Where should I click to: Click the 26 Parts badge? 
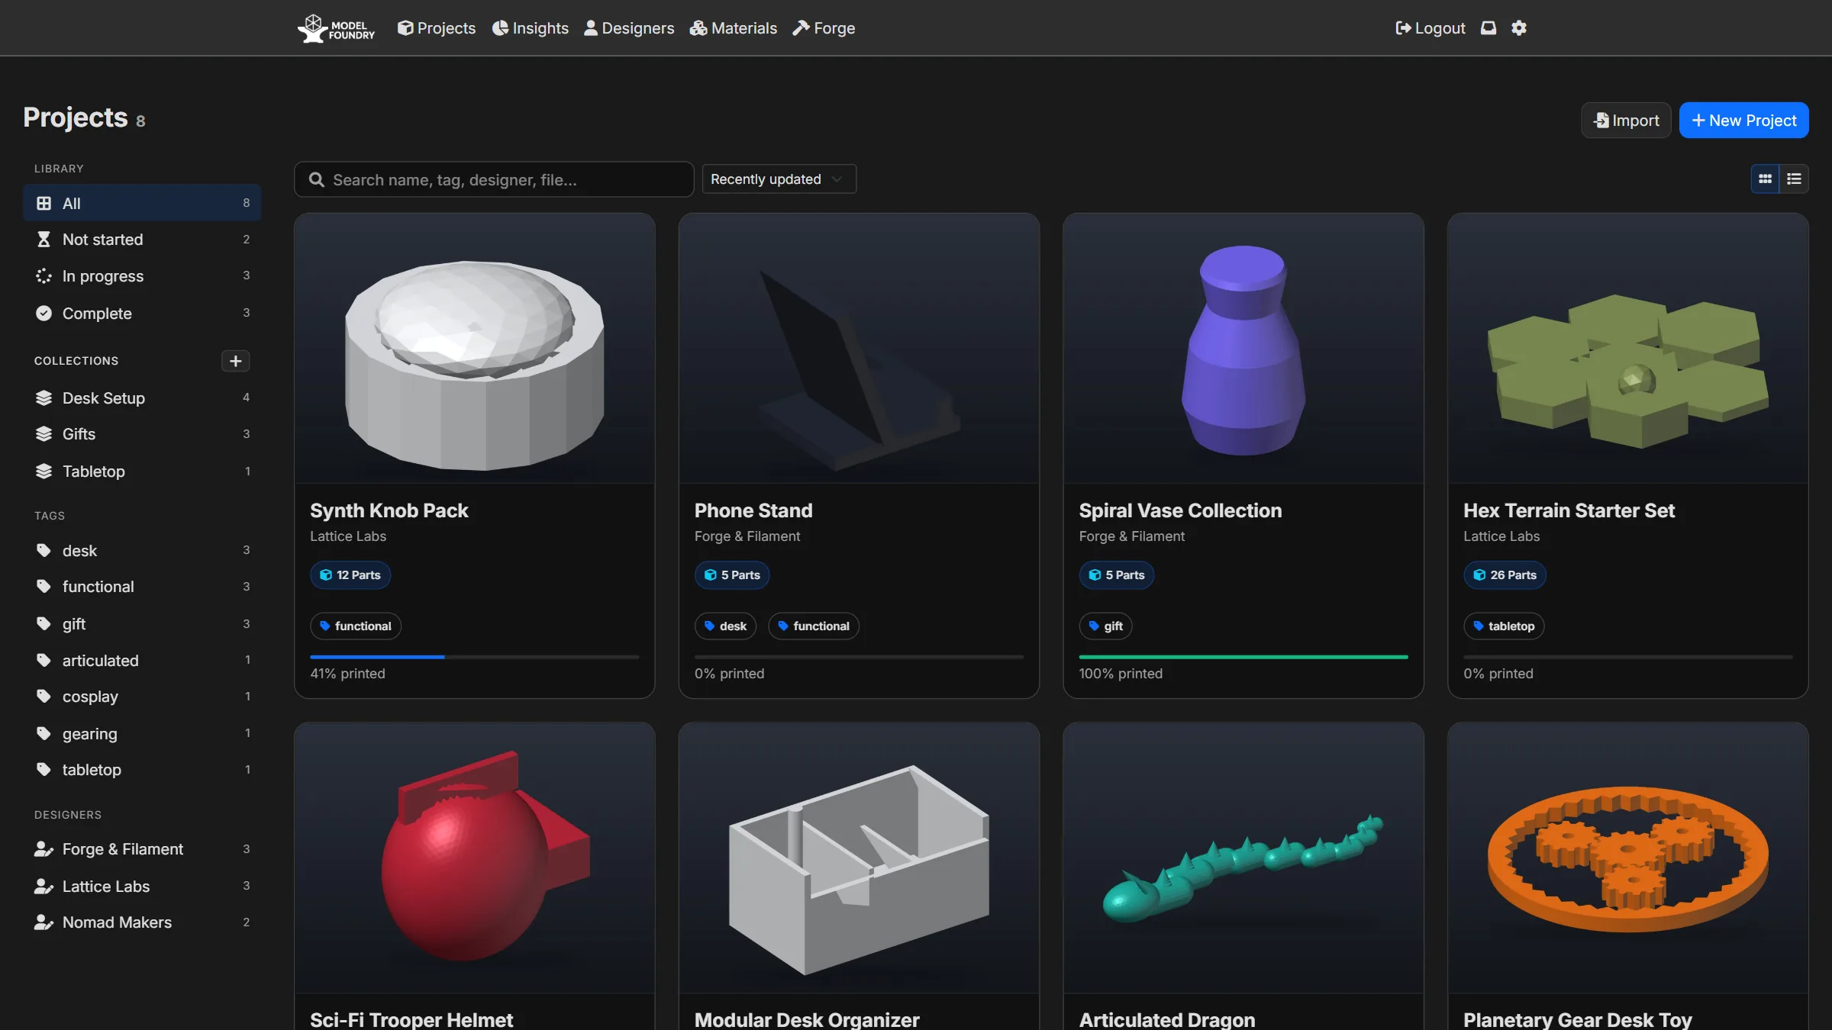click(x=1505, y=575)
